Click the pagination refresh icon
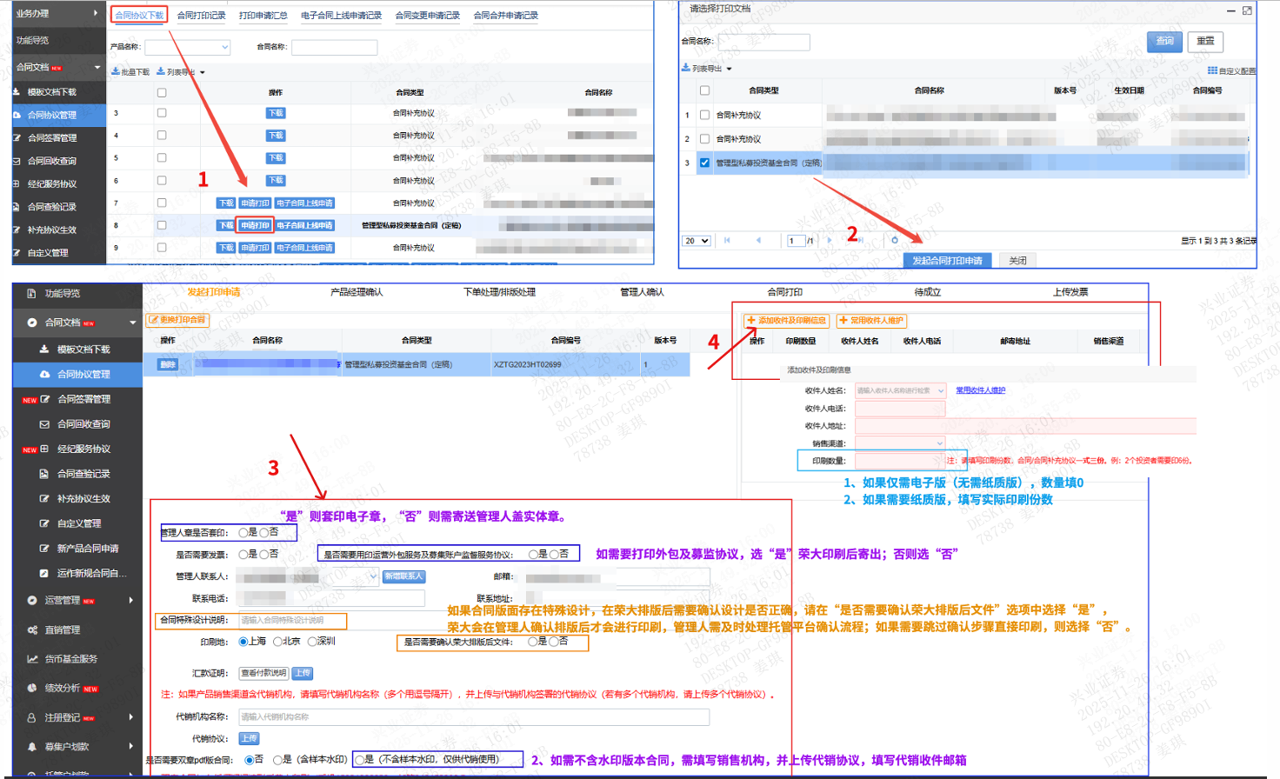 coord(895,241)
